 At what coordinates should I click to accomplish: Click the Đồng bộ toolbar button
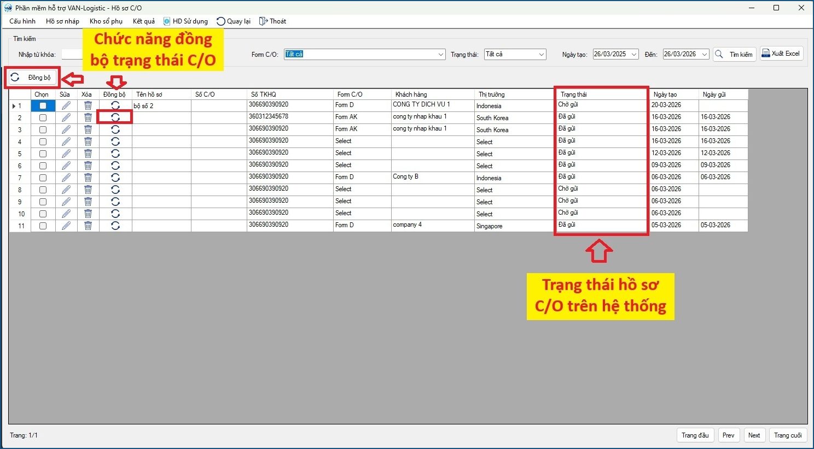33,78
